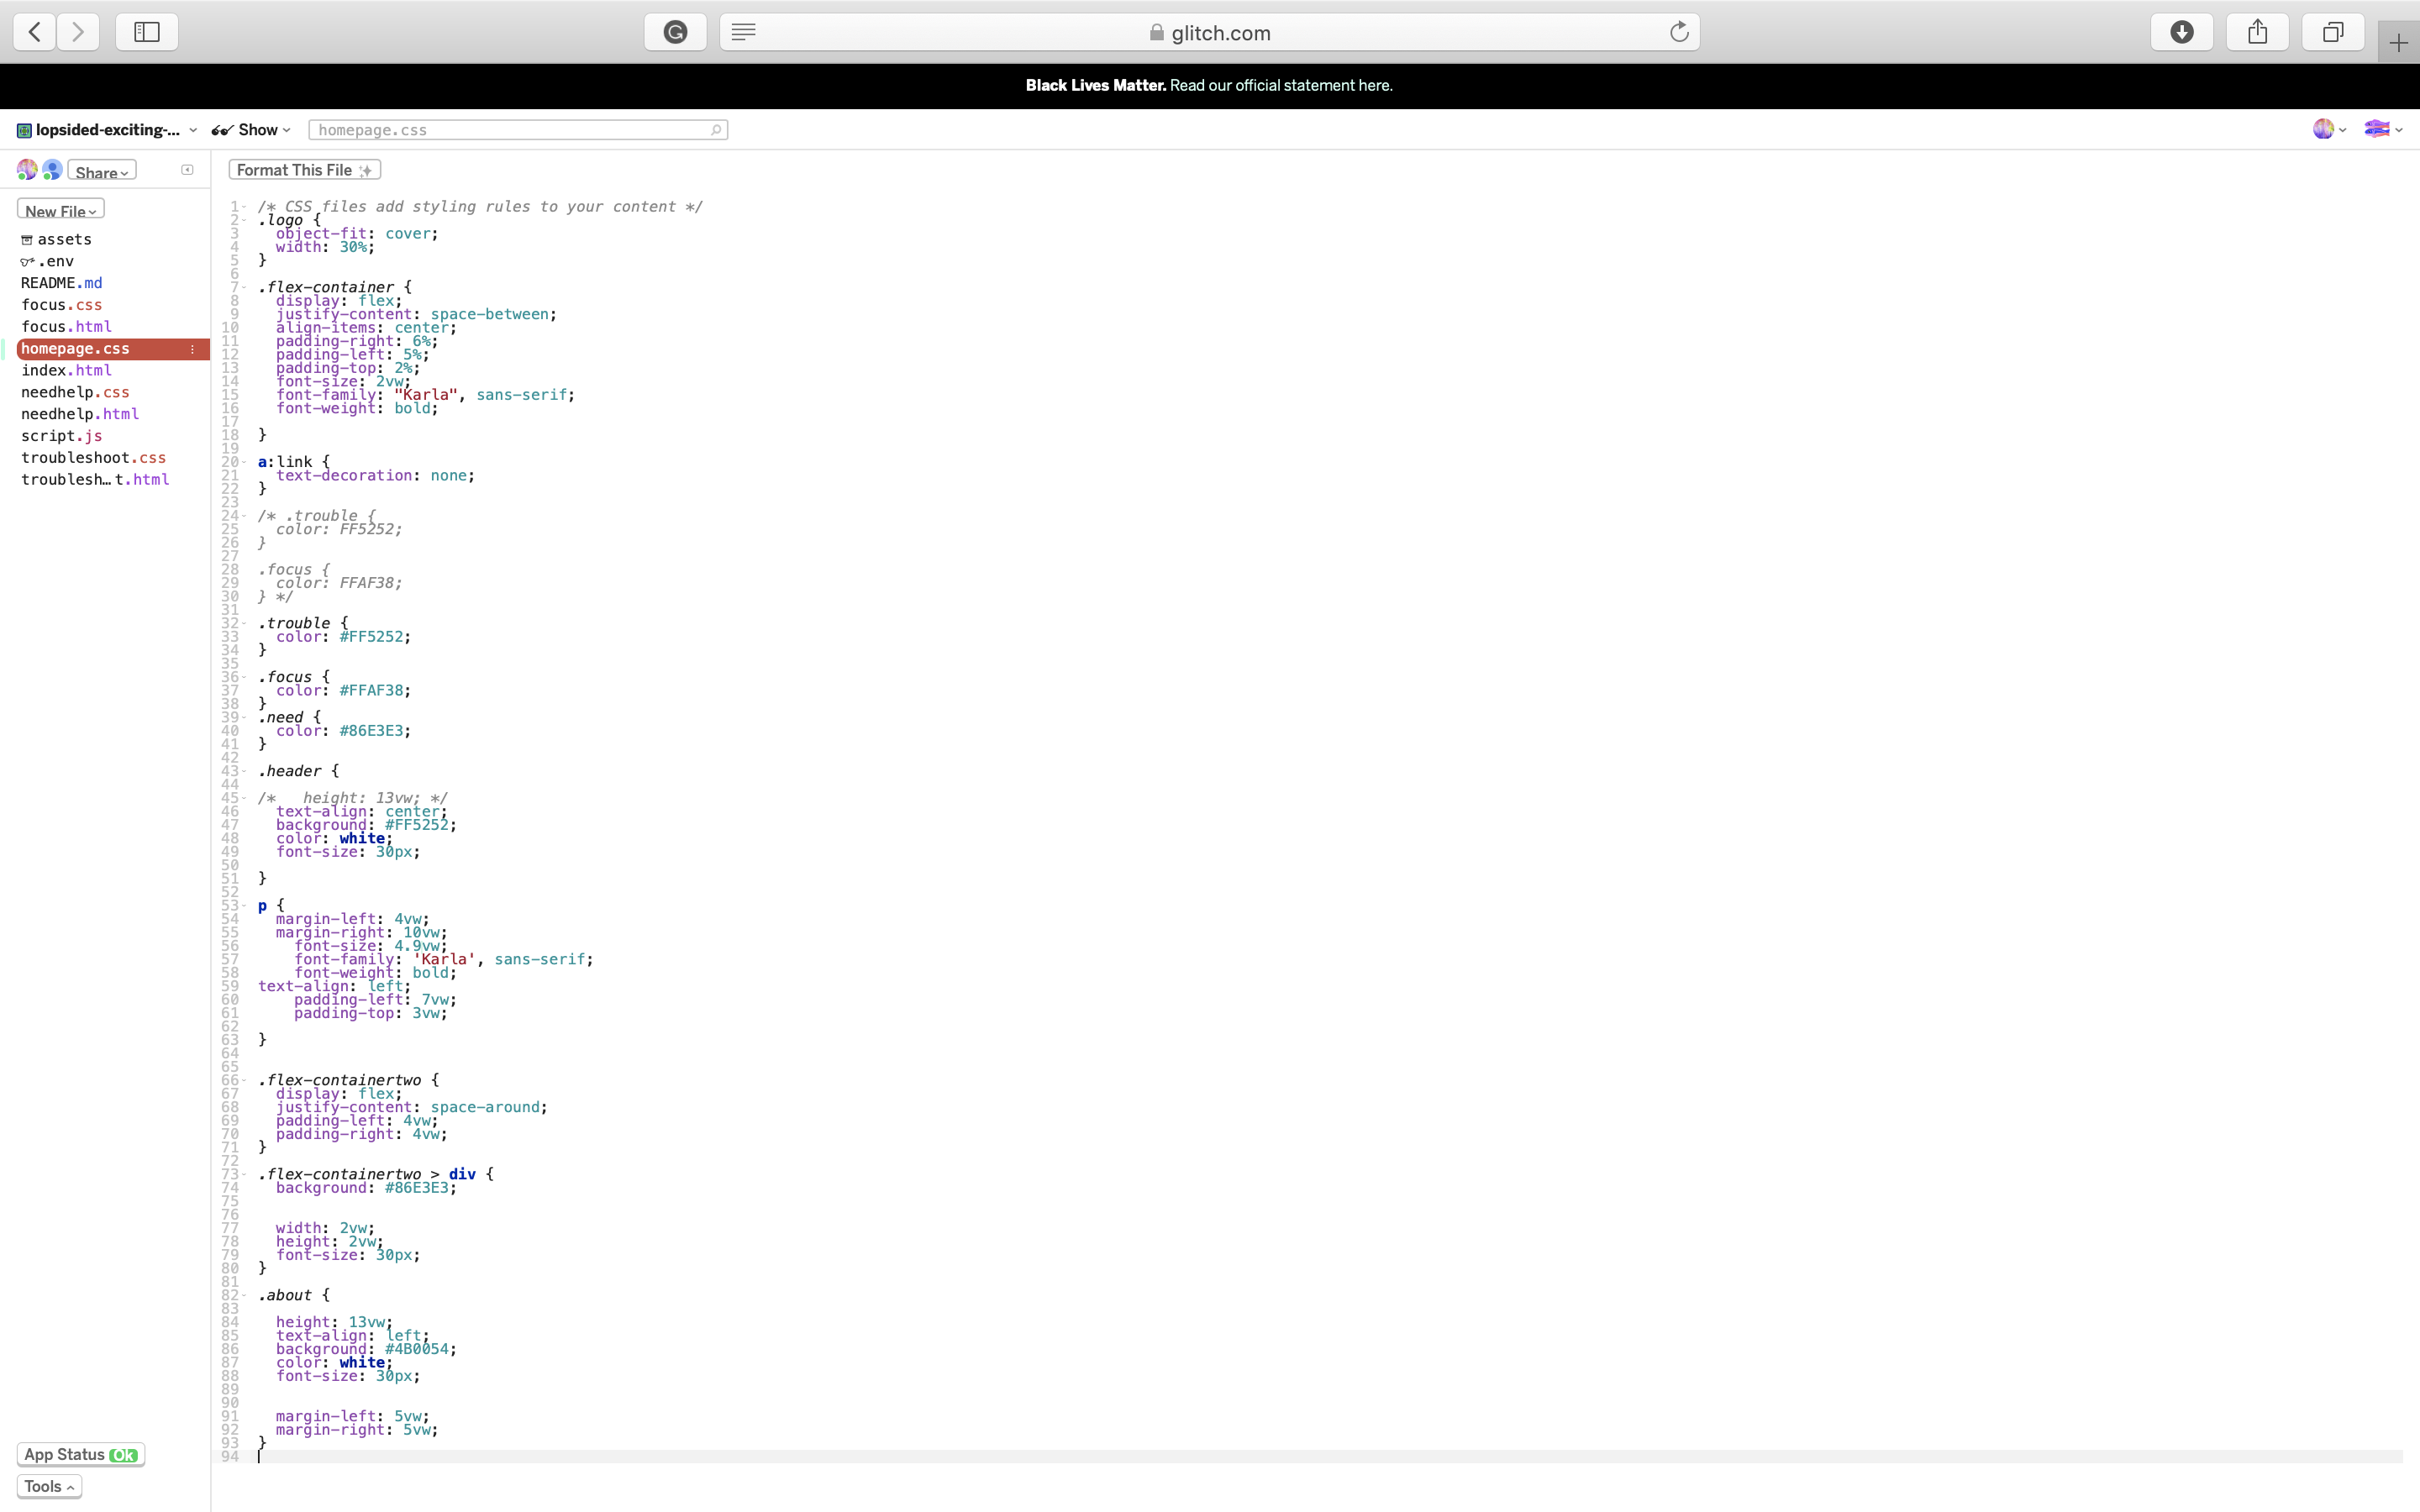
Task: Click the Safari reload page icon
Action: coord(1679,32)
